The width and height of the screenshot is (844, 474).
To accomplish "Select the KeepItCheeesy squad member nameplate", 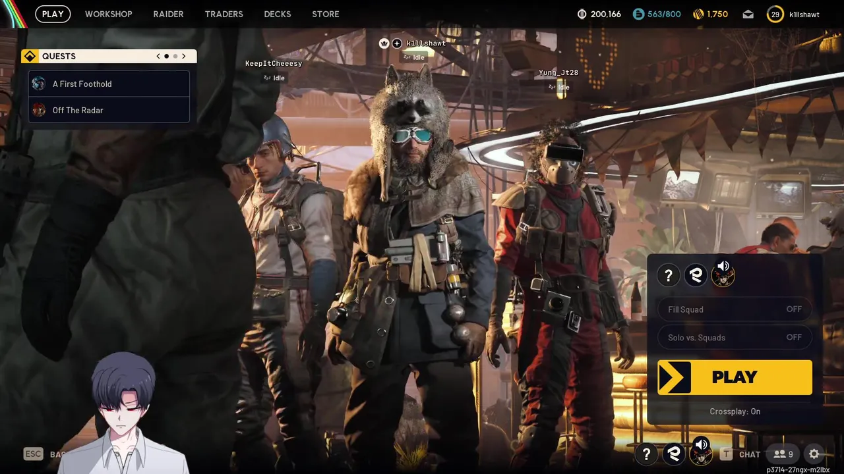I will [x=274, y=63].
